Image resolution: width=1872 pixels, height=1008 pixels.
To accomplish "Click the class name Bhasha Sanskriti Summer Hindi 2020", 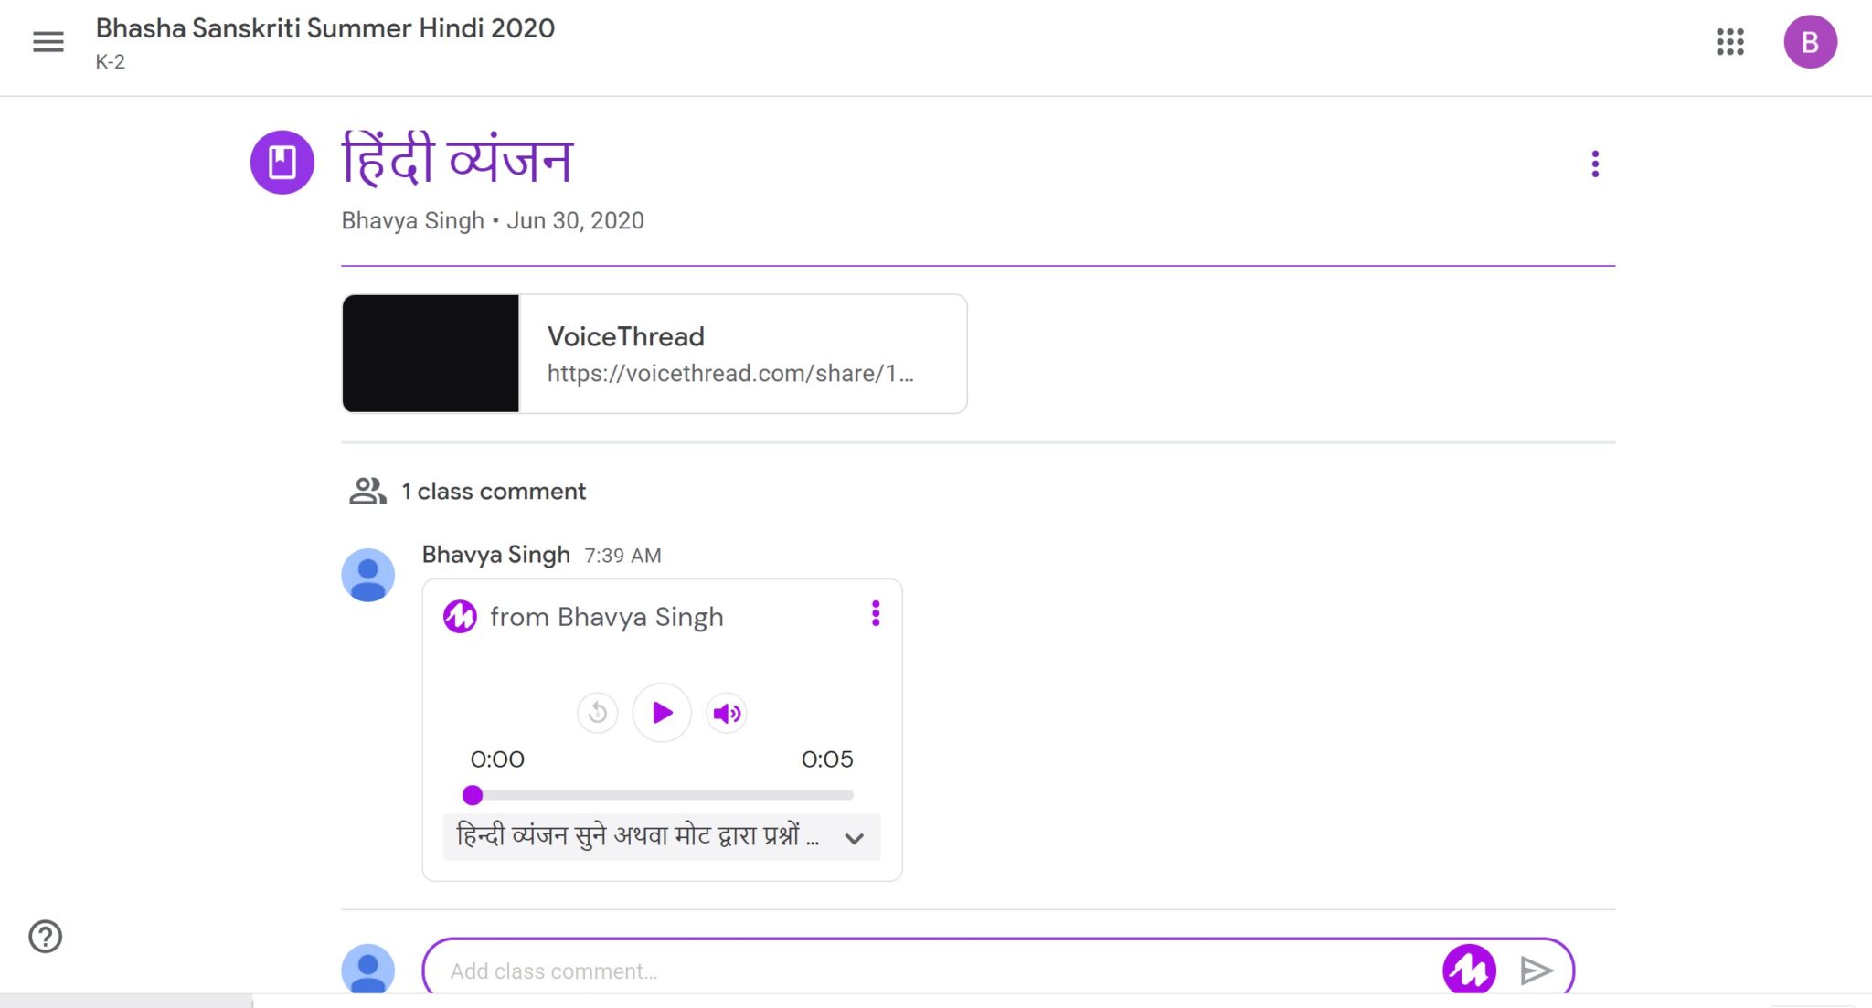I will 324,28.
